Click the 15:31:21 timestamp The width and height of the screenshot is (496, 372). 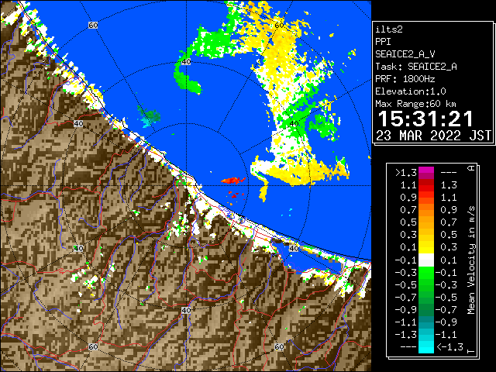click(425, 119)
